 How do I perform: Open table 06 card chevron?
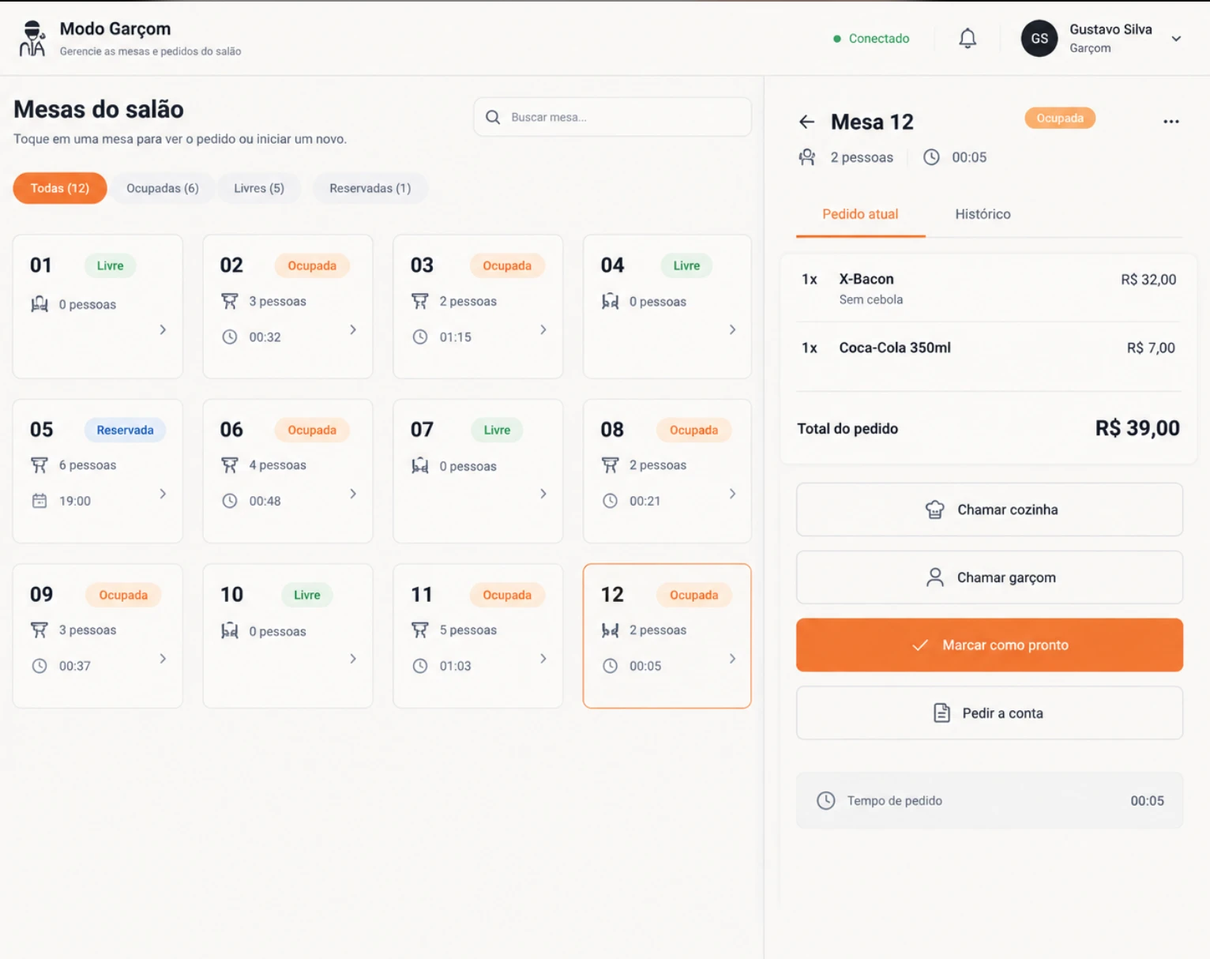[x=353, y=494]
